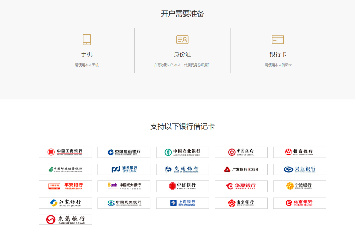This screenshot has width=355, height=229.
Task: Click the SPD Bank 浦发银行 logo
Action: pyautogui.click(x=124, y=169)
